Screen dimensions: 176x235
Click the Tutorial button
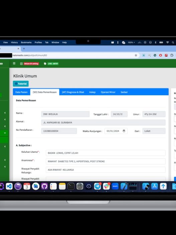tap(21, 84)
